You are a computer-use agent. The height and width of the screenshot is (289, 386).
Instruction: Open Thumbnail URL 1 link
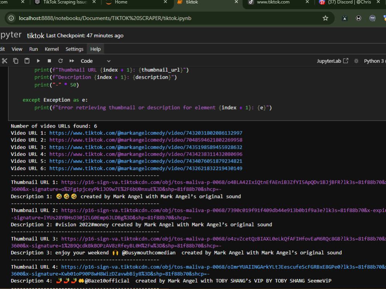coord(223,182)
